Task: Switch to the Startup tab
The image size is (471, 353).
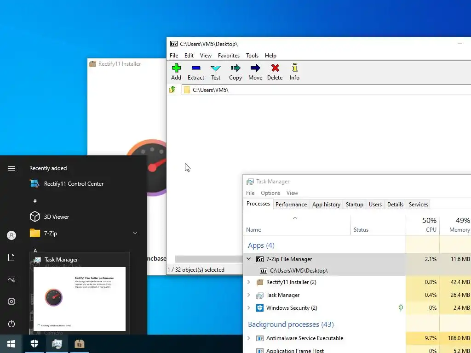Action: pos(355,205)
